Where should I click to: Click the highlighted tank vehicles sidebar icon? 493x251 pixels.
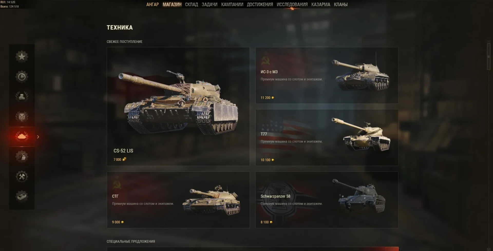22,137
